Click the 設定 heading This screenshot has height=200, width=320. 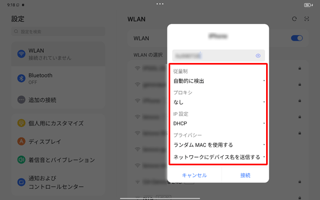pyautogui.click(x=18, y=19)
